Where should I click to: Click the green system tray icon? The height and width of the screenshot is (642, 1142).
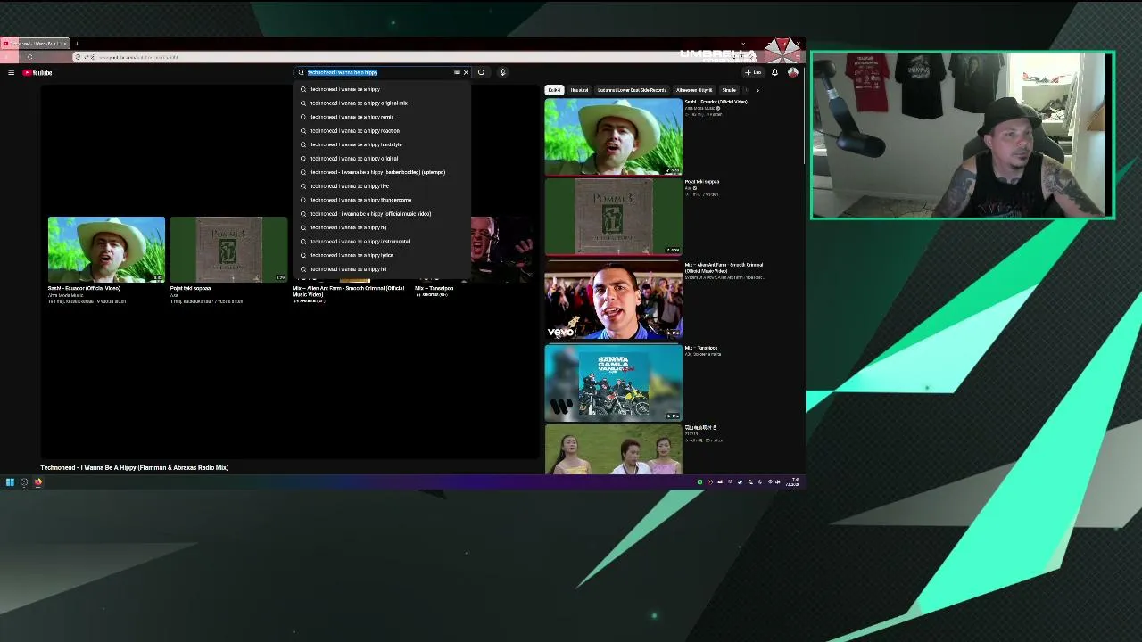coord(699,482)
